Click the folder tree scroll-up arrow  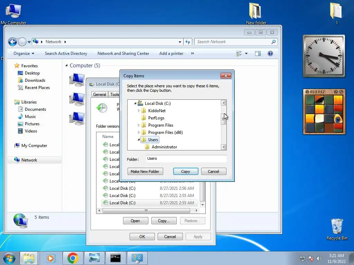224,103
